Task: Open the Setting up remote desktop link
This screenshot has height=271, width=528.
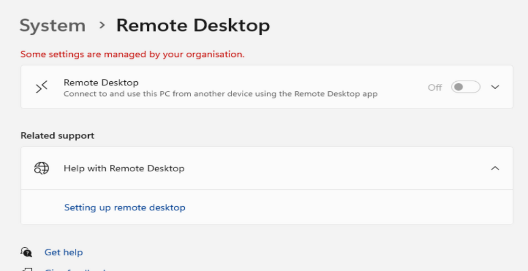Action: (125, 207)
